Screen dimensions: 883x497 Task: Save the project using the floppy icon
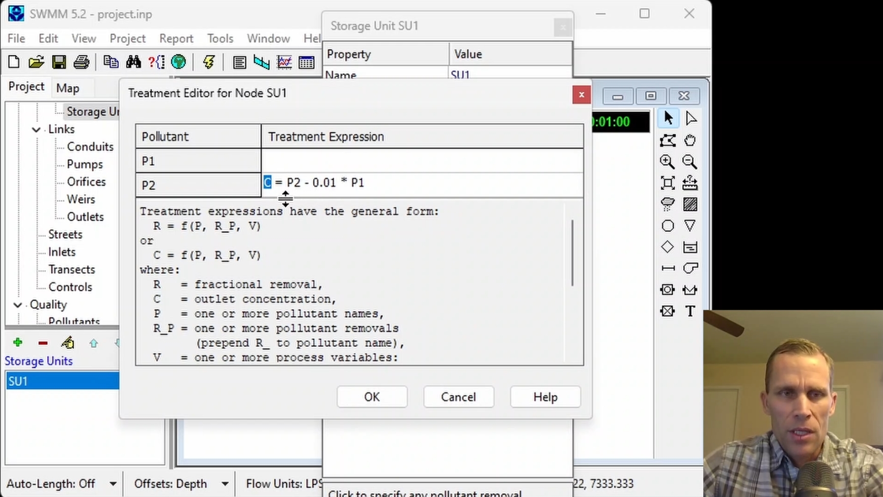(x=59, y=62)
